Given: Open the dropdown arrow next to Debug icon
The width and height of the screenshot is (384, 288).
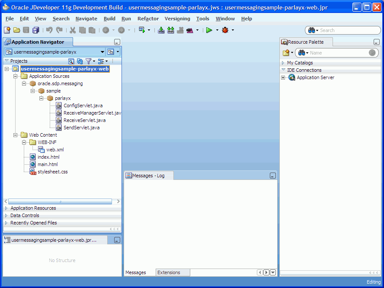Looking at the screenshot, I should coord(233,30).
